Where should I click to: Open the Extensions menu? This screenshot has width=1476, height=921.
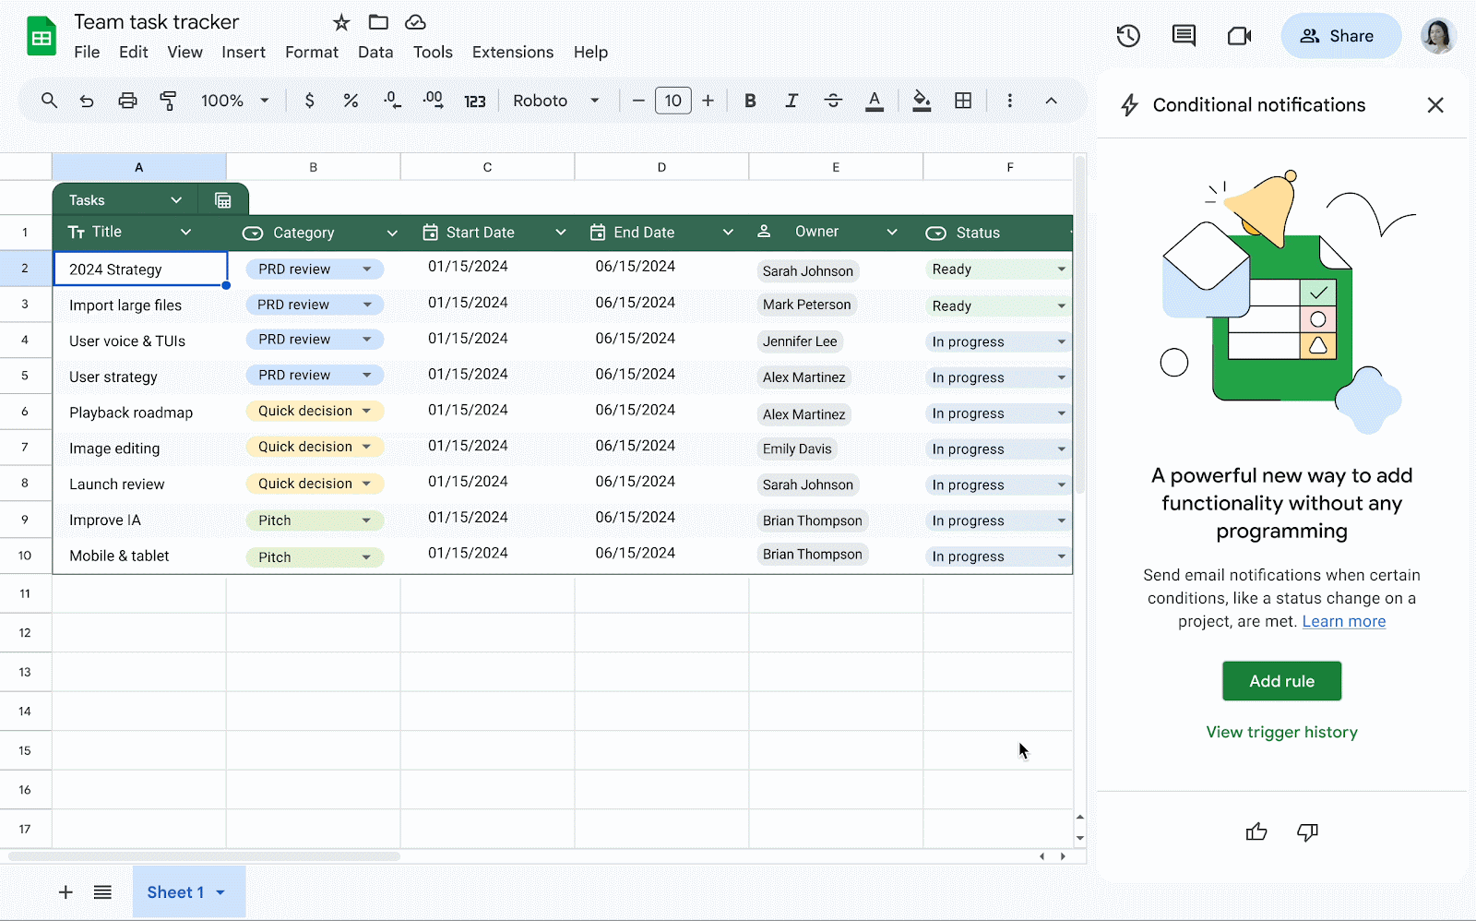(512, 53)
